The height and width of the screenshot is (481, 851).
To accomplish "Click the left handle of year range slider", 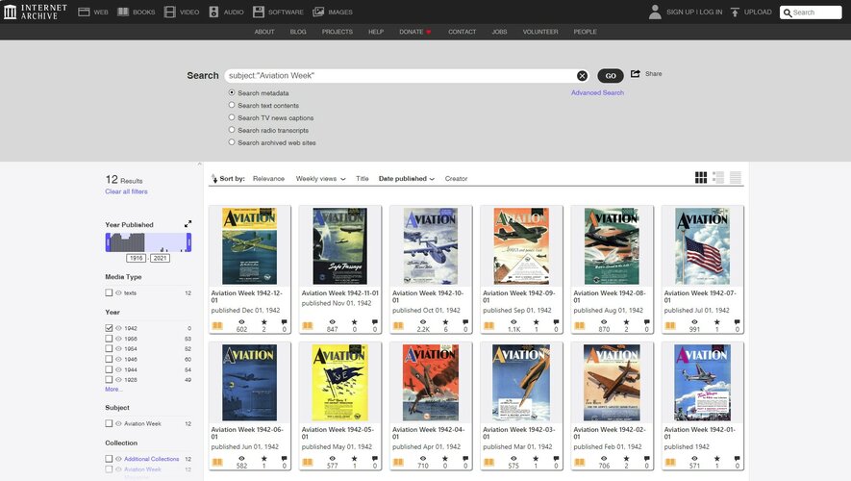I will pyautogui.click(x=108, y=242).
